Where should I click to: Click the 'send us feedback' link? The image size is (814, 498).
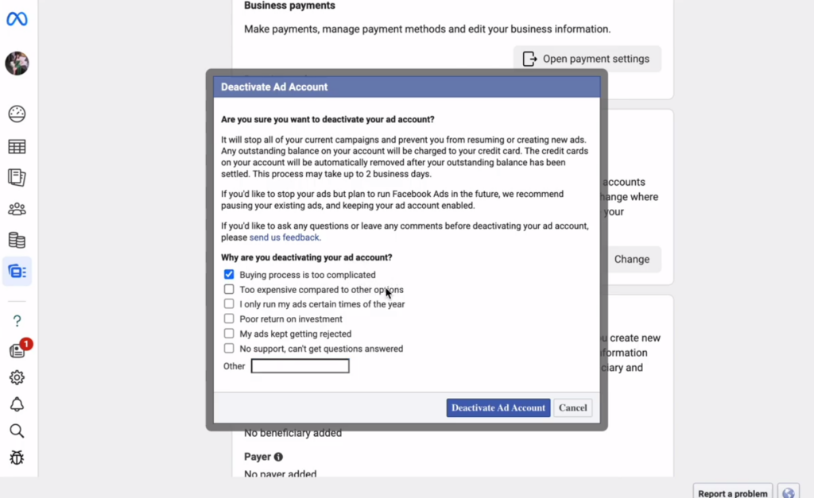pyautogui.click(x=284, y=237)
